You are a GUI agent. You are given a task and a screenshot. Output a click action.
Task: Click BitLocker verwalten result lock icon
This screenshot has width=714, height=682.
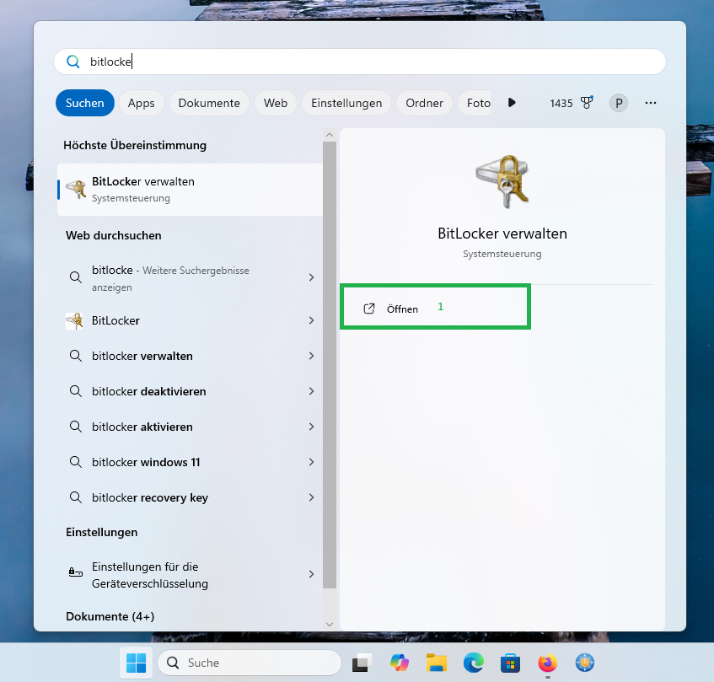(x=76, y=189)
